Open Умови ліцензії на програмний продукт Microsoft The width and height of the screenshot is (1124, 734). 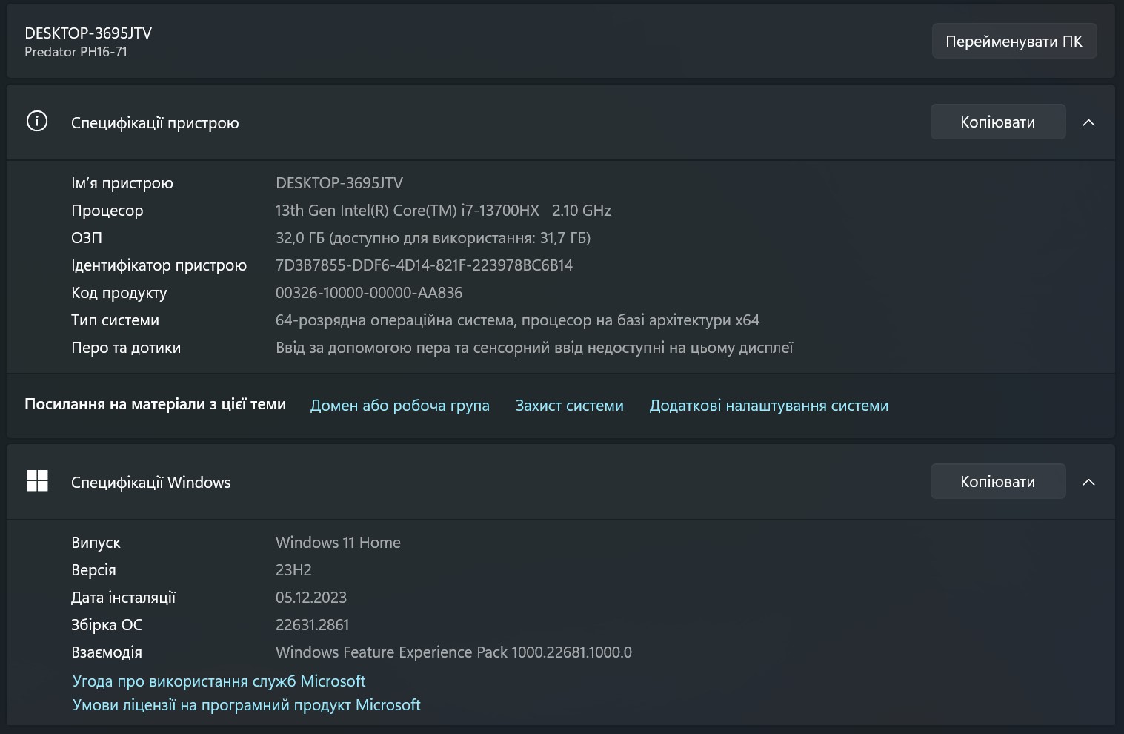pos(247,704)
